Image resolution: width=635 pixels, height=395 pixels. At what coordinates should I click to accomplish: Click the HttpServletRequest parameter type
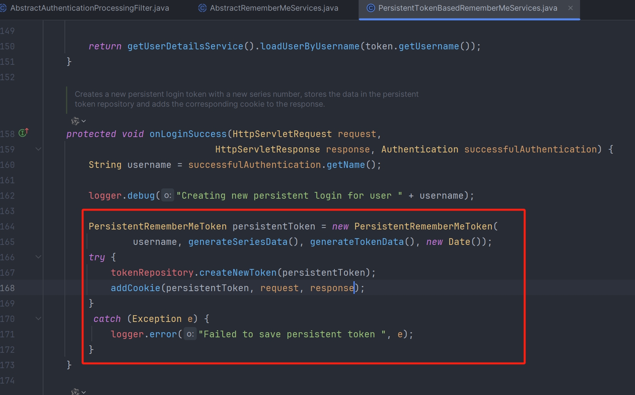(282, 134)
